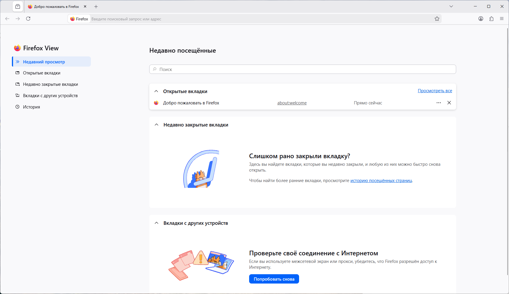Click the Firefox identity badge in the address bar

pos(79,19)
